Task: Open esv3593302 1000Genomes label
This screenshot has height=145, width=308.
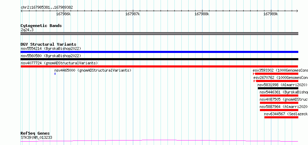Action: point(280,70)
